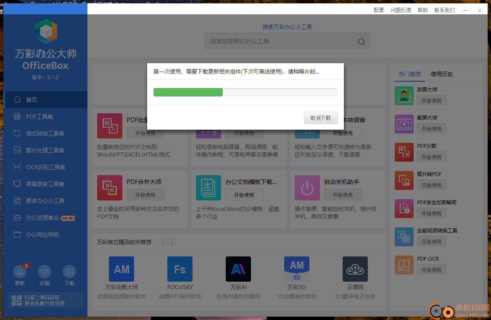Click 搜索万彩办公小工具 heading text

point(287,27)
